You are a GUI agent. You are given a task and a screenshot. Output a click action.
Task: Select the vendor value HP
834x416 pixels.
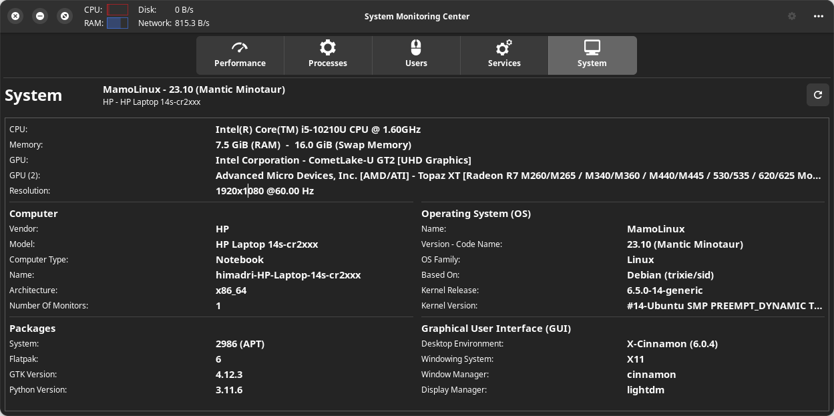(x=222, y=229)
